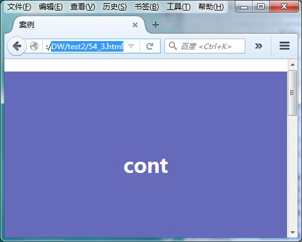Screen dimensions: 302x242
Task: Open the 历史(S) menu
Action: [x=115, y=7]
